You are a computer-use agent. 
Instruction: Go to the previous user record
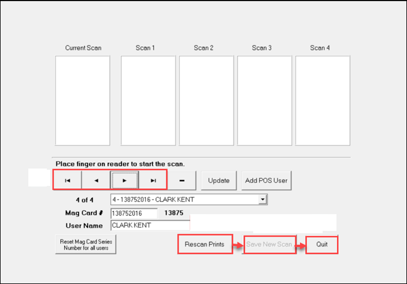click(x=96, y=180)
